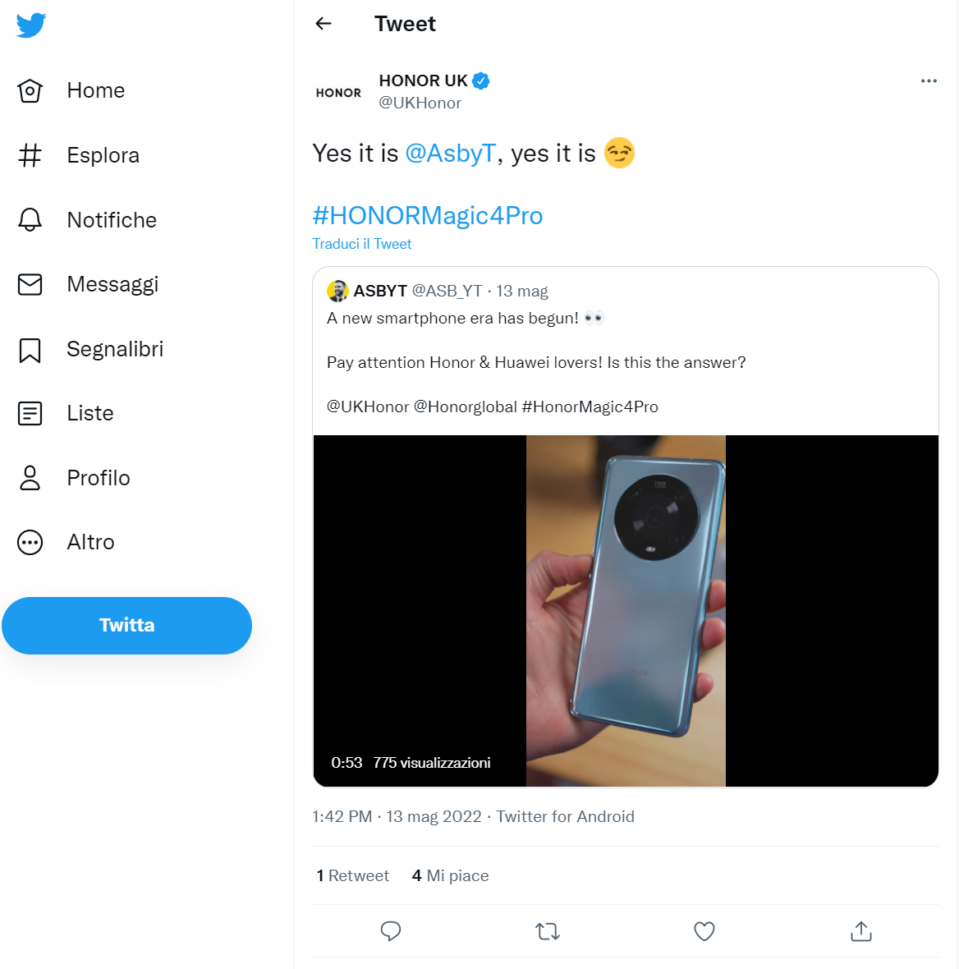View Profilo page
This screenshot has width=959, height=969.
tap(98, 478)
